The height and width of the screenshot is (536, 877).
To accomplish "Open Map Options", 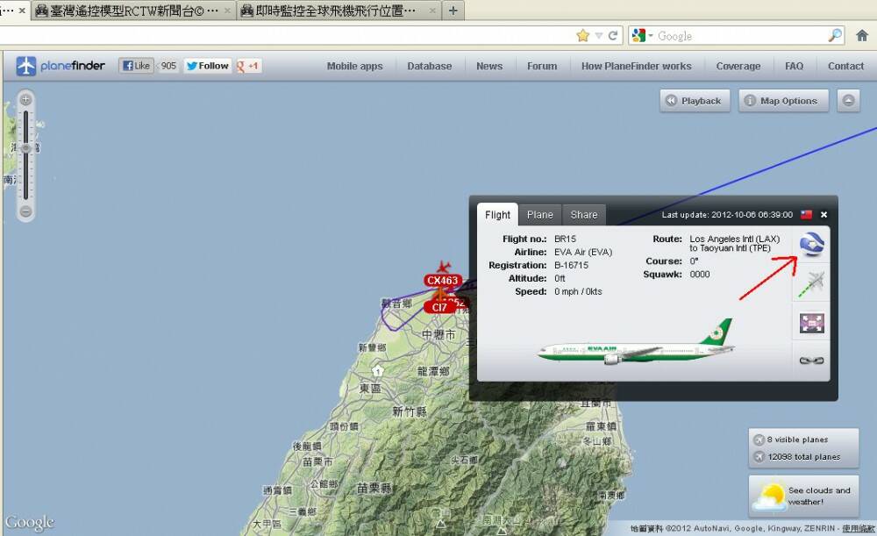I will [783, 101].
